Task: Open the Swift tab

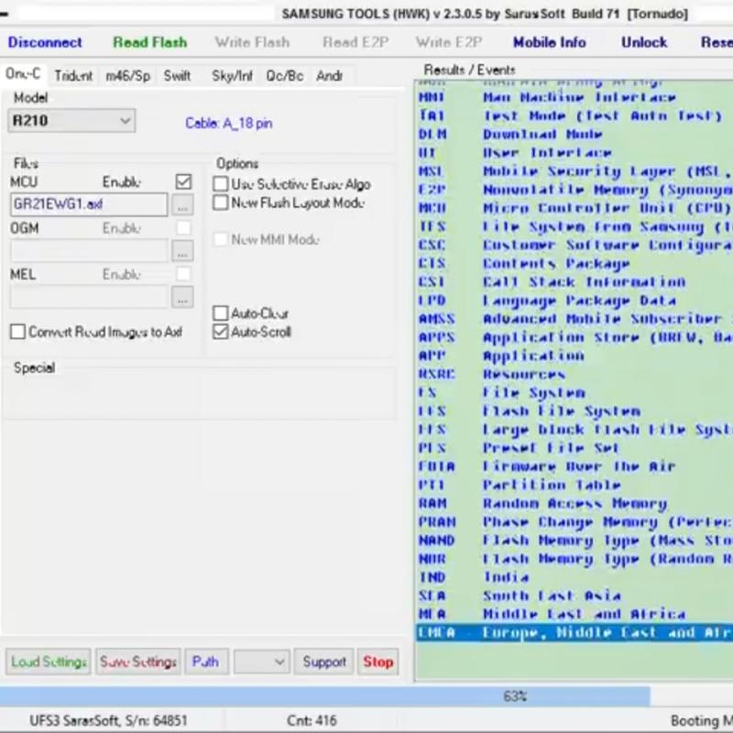Action: (177, 76)
